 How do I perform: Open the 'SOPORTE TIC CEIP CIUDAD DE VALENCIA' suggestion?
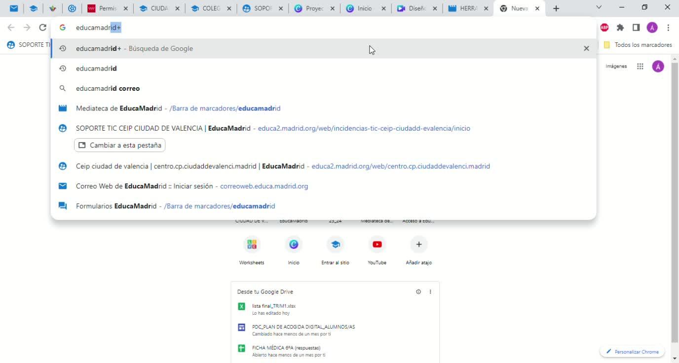pyautogui.click(x=323, y=128)
